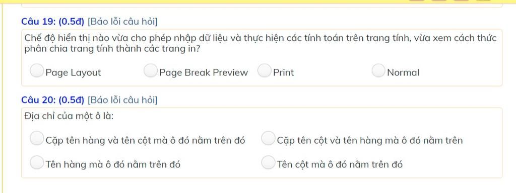The width and height of the screenshot is (516, 193).
Task: Select radio for 'Cặp tên hàng và tên cột'
Action: click(x=36, y=138)
